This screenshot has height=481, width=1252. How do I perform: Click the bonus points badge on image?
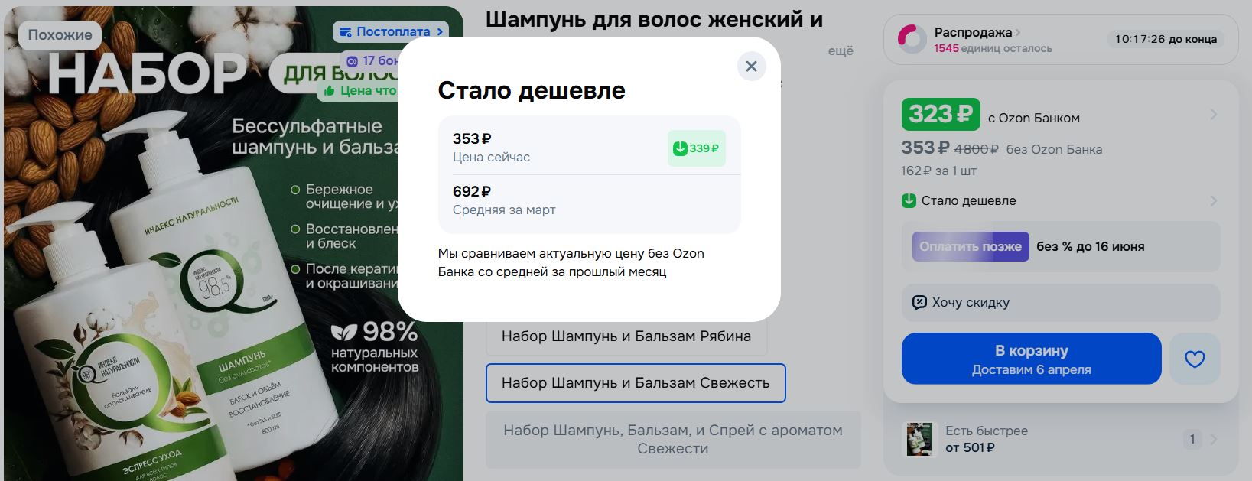pyautogui.click(x=370, y=60)
